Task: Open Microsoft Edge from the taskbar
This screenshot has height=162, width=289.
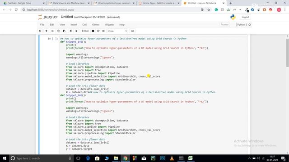Action: coord(88,158)
